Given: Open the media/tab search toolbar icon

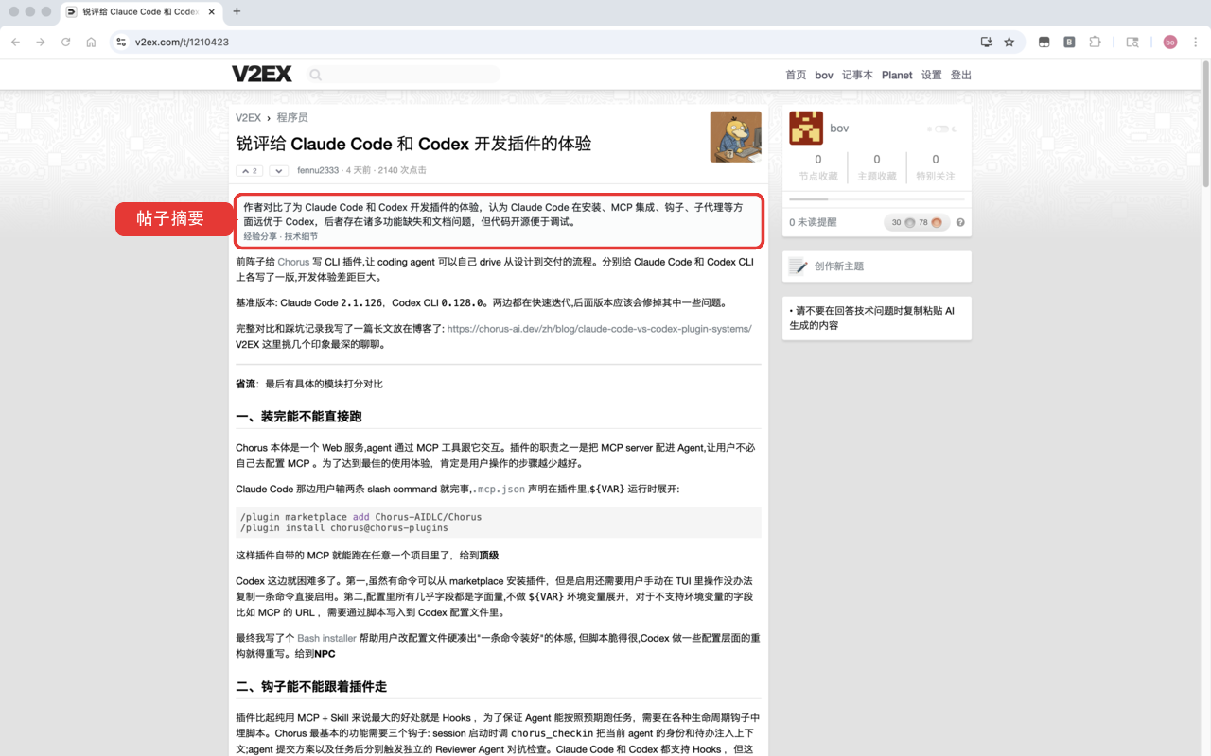Looking at the screenshot, I should 1132,42.
